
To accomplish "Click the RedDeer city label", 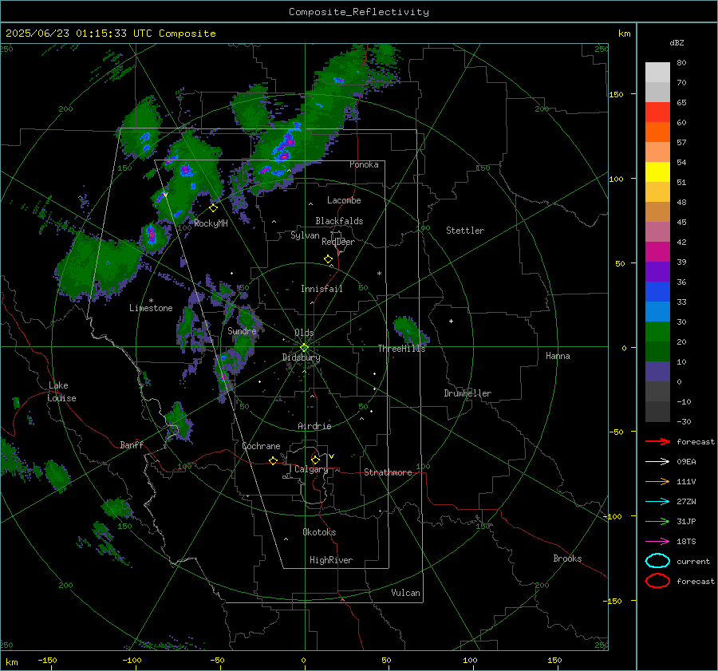I will click(338, 242).
